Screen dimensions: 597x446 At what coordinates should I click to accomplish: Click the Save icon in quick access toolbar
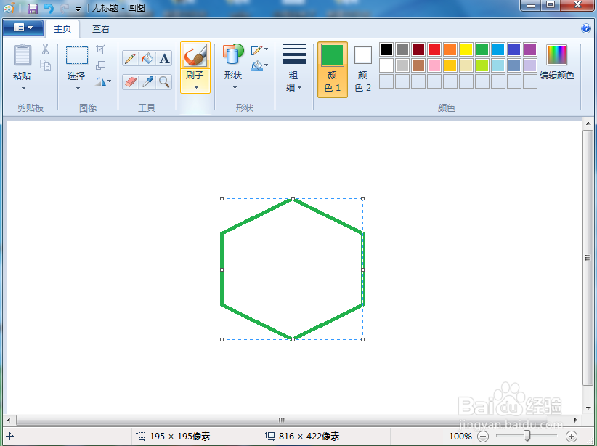pos(33,8)
